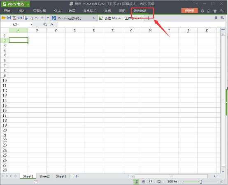The image size is (228, 185).
Task: Expand the quick access toolbar dropdown arrow
Action: [x=48, y=18]
